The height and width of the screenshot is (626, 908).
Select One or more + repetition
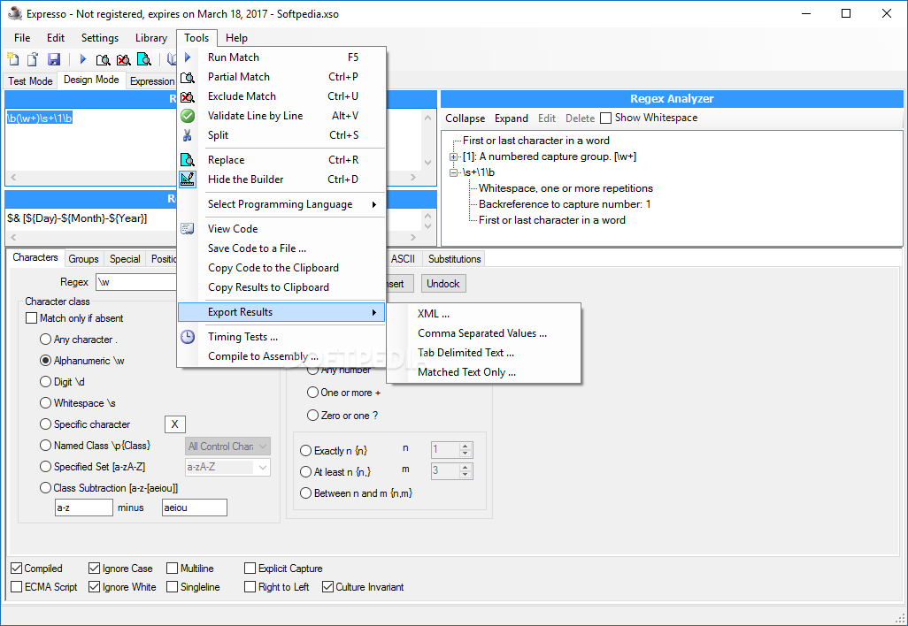pyautogui.click(x=312, y=393)
